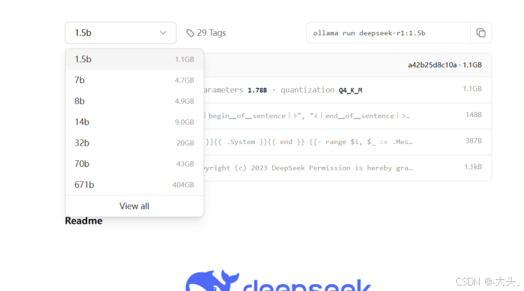Click the ollama run deepseek-r1:1.5b command field
Screen dimensions: 524x291
388,33
